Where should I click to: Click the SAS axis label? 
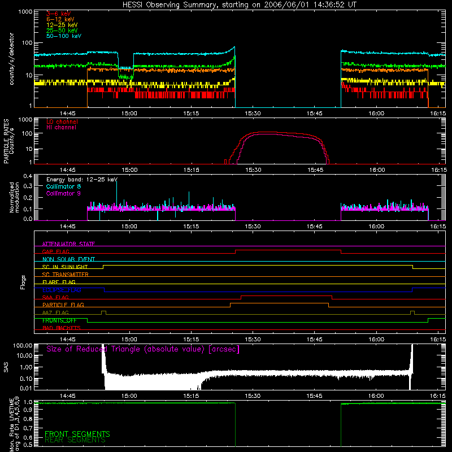click(x=6, y=367)
